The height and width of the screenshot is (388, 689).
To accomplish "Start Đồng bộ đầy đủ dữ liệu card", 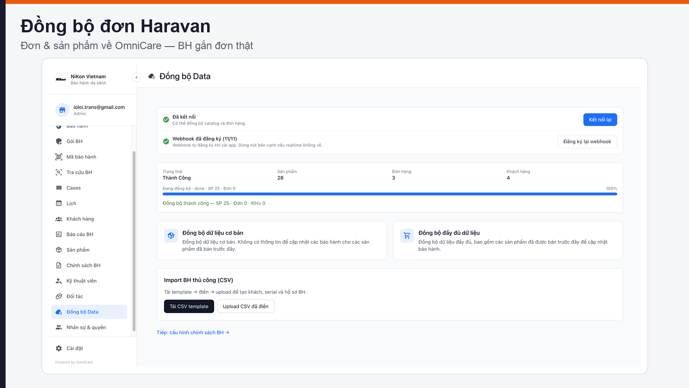I will click(x=508, y=241).
